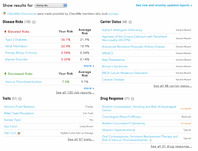
Task: Open Hair Curl trait report
Action: click(x=10, y=133)
